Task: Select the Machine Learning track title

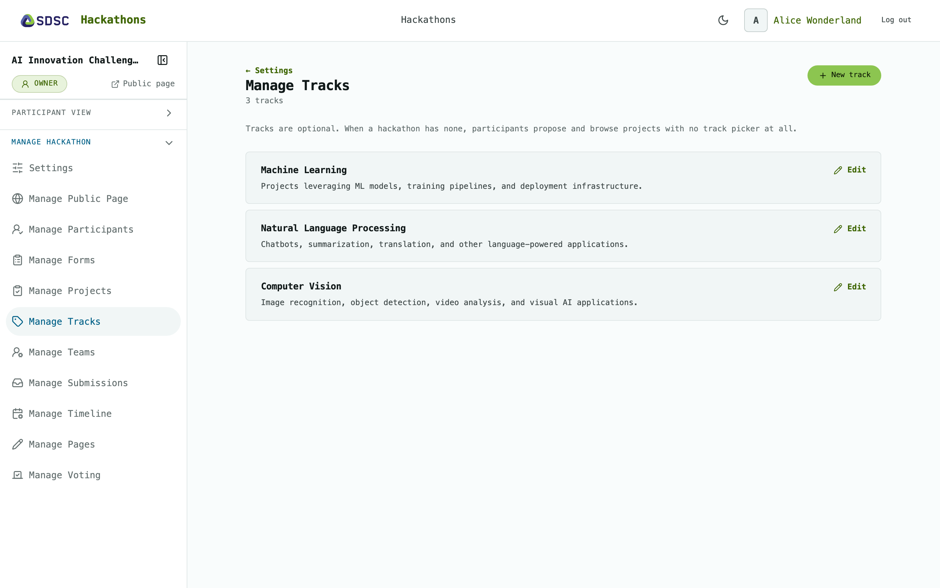Action: tap(304, 170)
